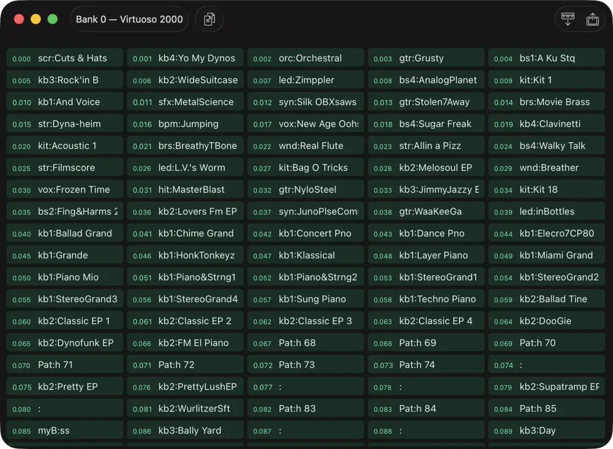Select gtr:NyloSteel patch
The image size is (613, 449).
[x=306, y=190]
